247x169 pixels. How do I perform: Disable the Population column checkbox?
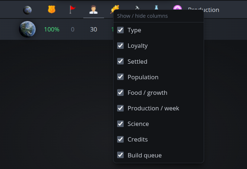(x=120, y=77)
